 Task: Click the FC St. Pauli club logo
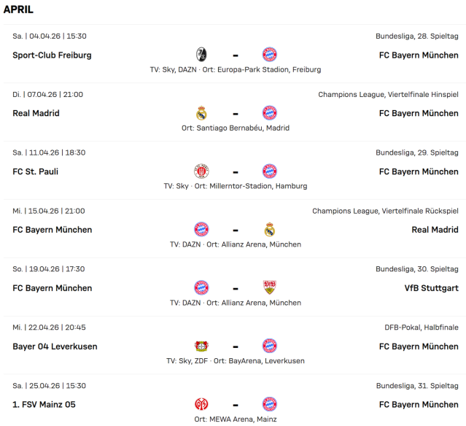click(202, 171)
